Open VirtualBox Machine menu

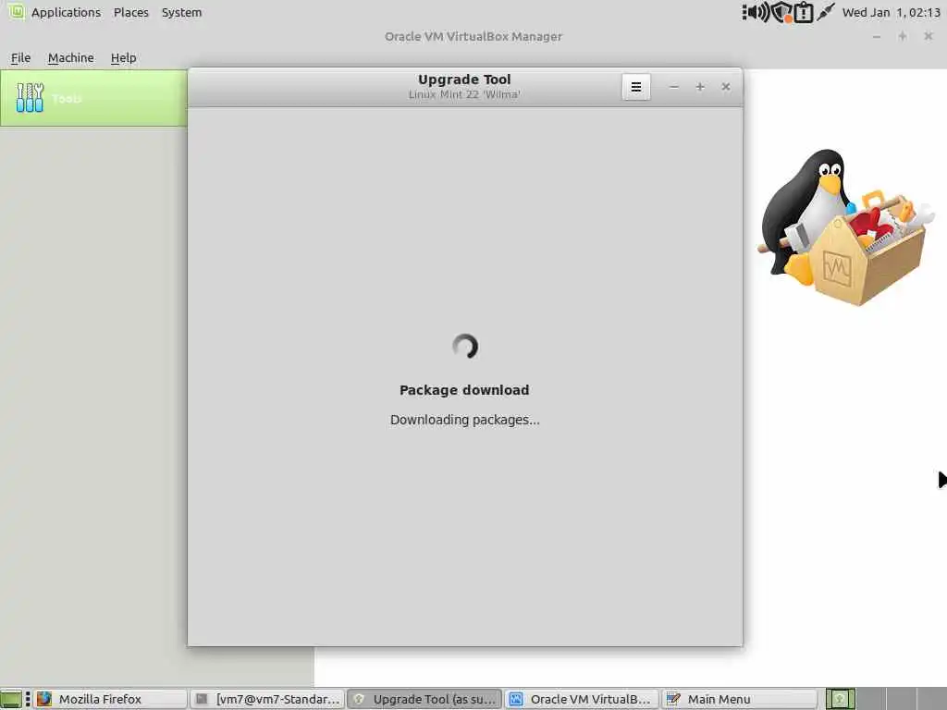[70, 58]
